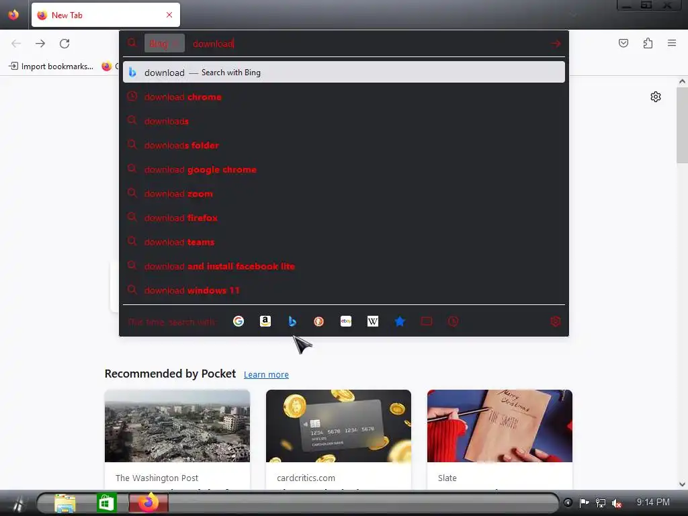Image resolution: width=688 pixels, height=516 pixels.
Task: Open the cardcritics.com story thumbnail
Action: (339, 425)
